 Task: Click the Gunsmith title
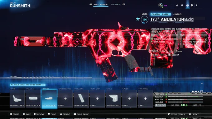click(20, 6)
